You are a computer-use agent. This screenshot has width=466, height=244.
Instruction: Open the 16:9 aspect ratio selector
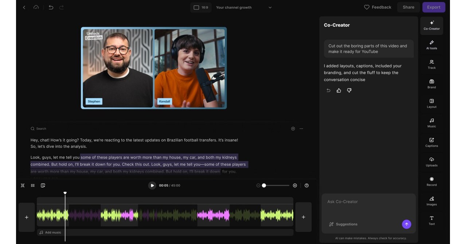(200, 7)
